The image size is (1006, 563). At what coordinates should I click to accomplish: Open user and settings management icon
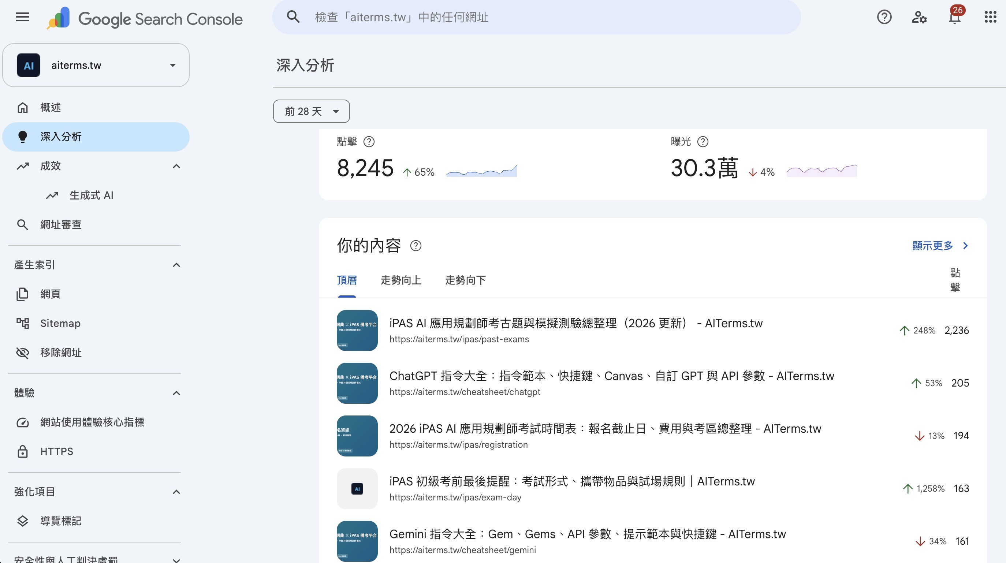point(919,17)
